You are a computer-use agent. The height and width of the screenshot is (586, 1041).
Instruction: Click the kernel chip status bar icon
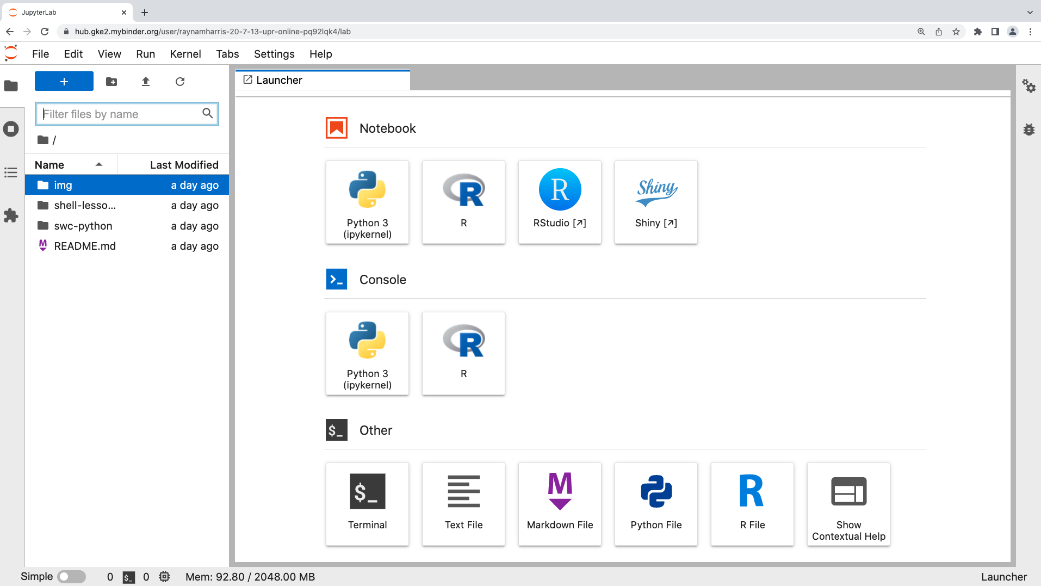coord(164,577)
